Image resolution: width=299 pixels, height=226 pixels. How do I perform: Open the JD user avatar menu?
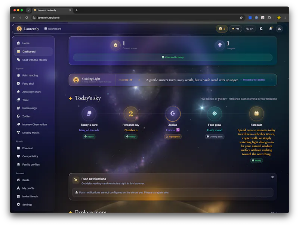(279, 29)
